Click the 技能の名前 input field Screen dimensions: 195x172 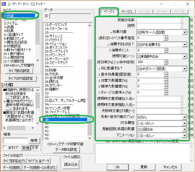click(x=159, y=20)
